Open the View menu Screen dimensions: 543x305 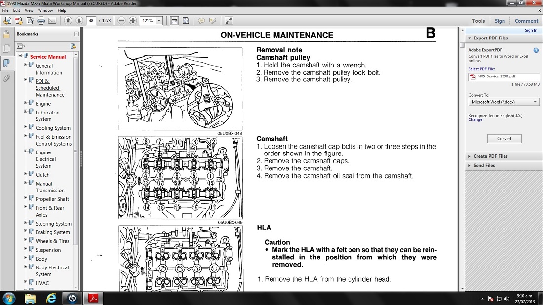coord(29,10)
